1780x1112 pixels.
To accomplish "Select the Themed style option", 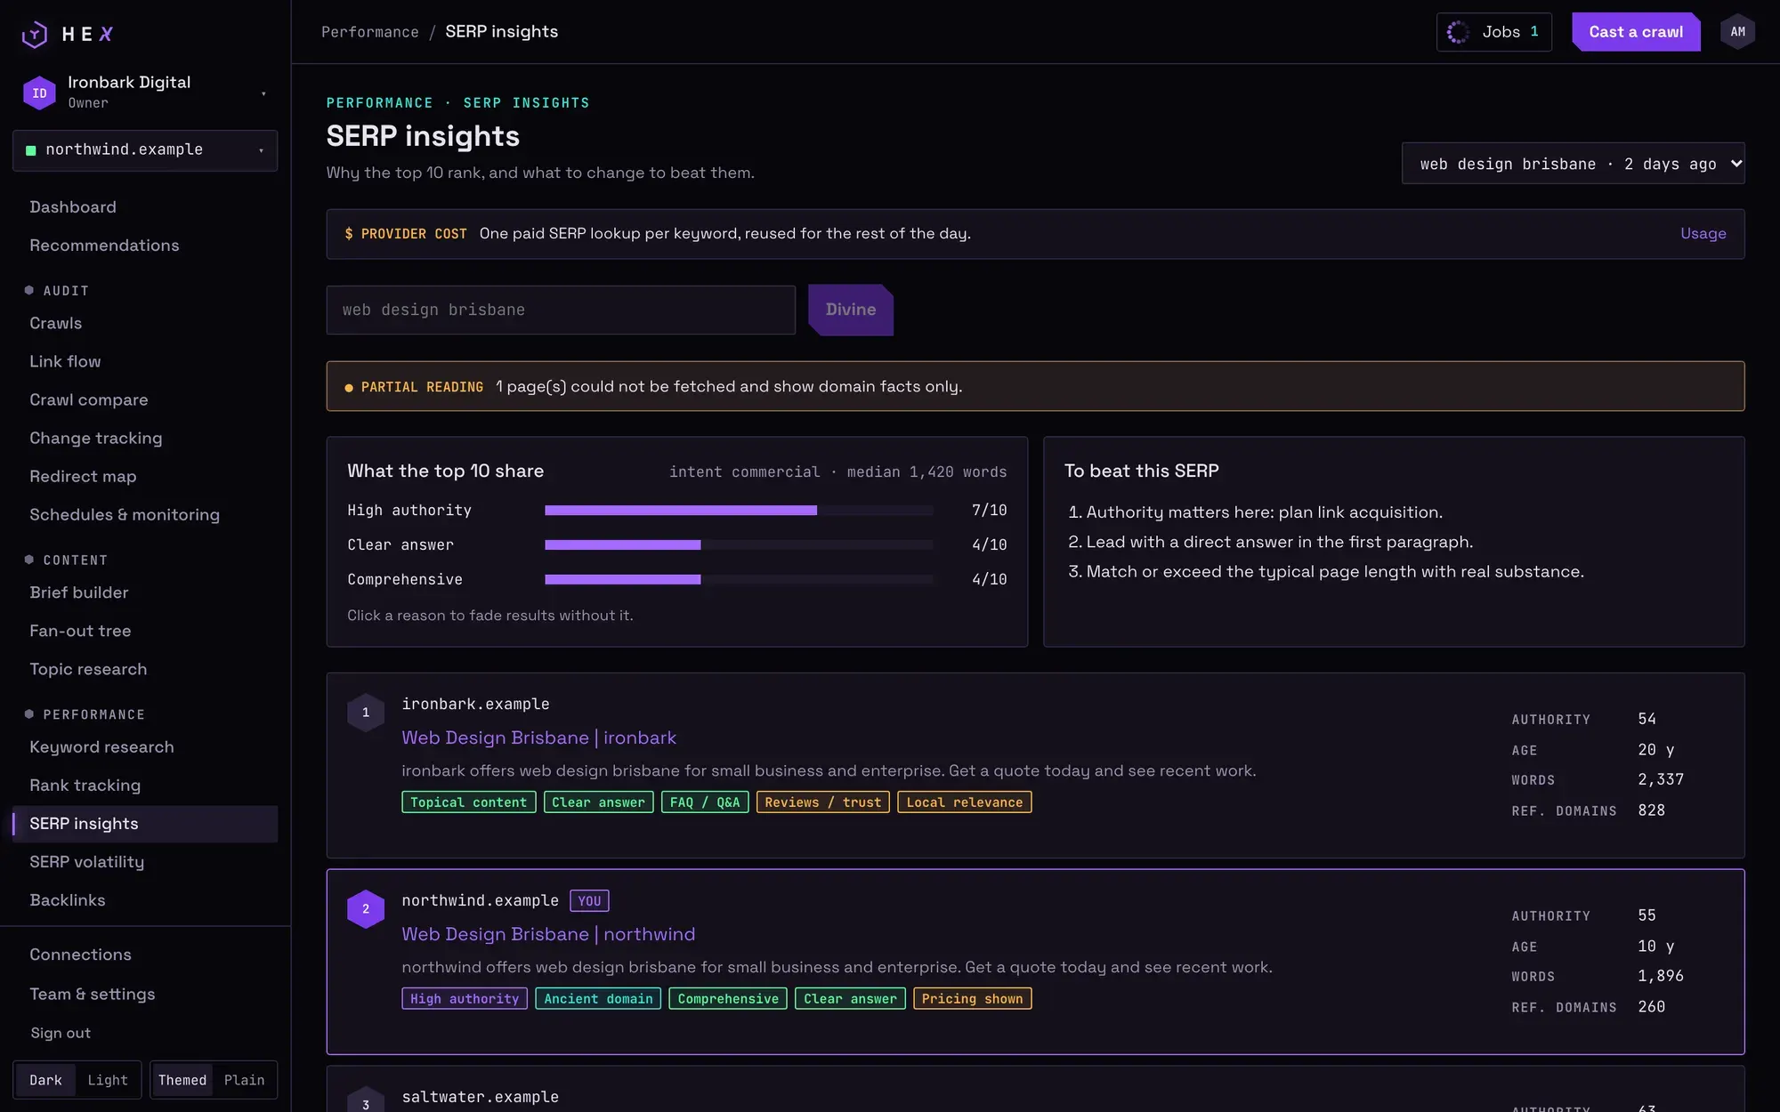I will [182, 1080].
